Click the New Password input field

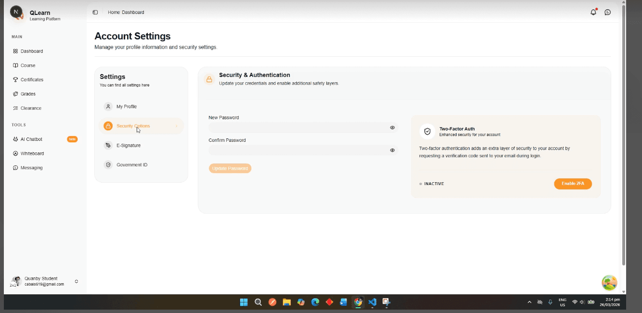coord(303,127)
